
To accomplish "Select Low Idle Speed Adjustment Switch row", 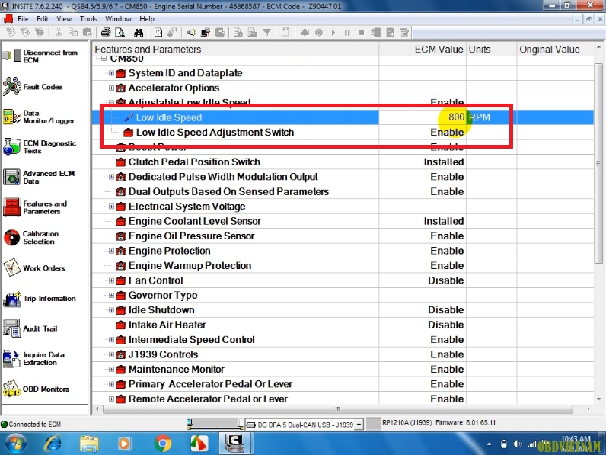I will point(343,133).
